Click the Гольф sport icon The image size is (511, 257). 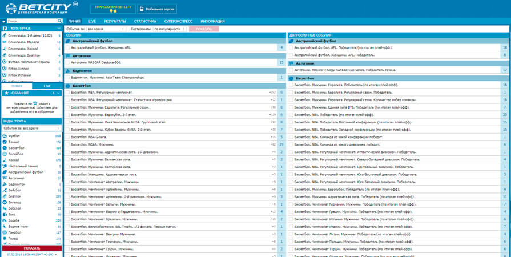5,239
